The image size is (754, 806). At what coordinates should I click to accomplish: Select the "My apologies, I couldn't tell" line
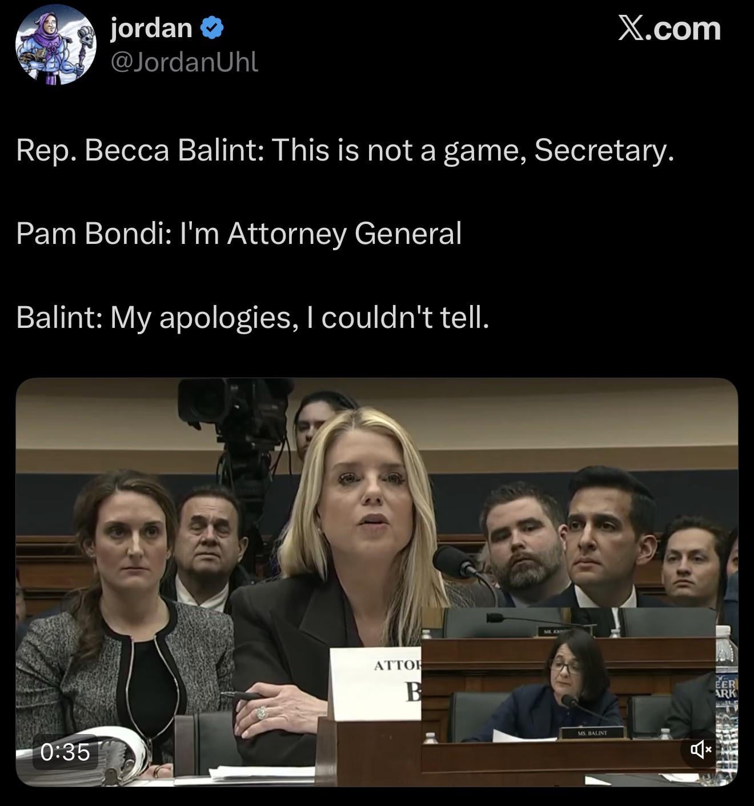[252, 318]
